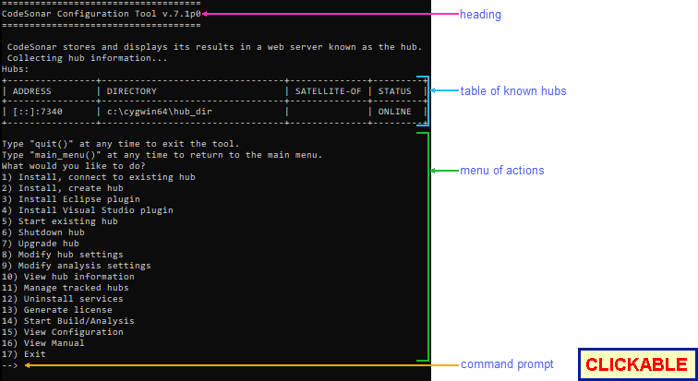The image size is (698, 381).
Task: Click "10) View hub information" line
Action: click(x=68, y=277)
